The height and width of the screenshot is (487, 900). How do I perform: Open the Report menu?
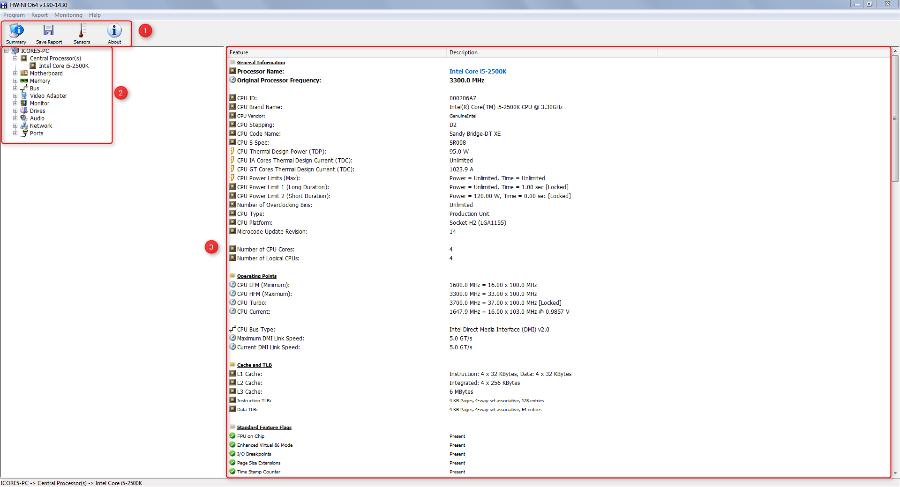(39, 15)
